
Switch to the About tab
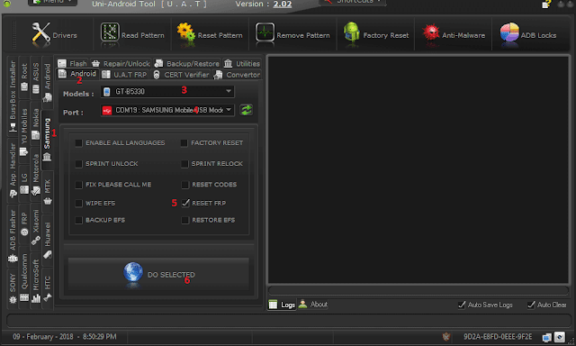click(313, 304)
